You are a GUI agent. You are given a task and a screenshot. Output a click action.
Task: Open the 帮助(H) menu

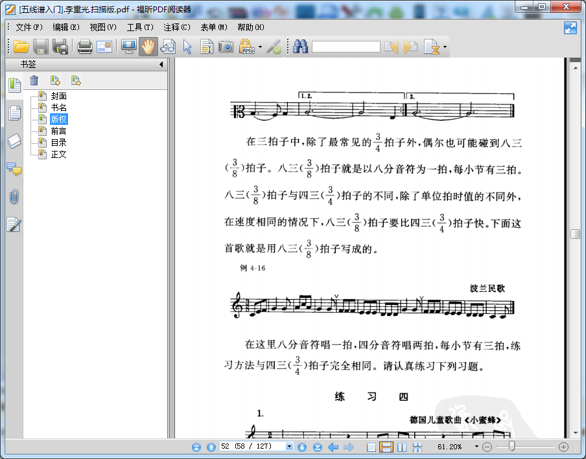[x=251, y=27]
